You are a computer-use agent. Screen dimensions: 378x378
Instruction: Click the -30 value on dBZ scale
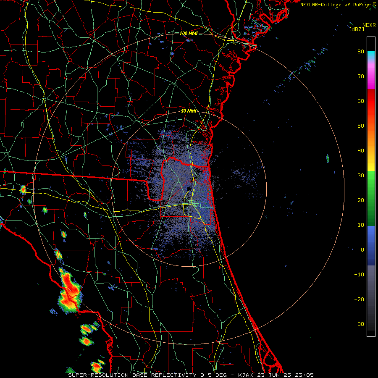pos(359,324)
